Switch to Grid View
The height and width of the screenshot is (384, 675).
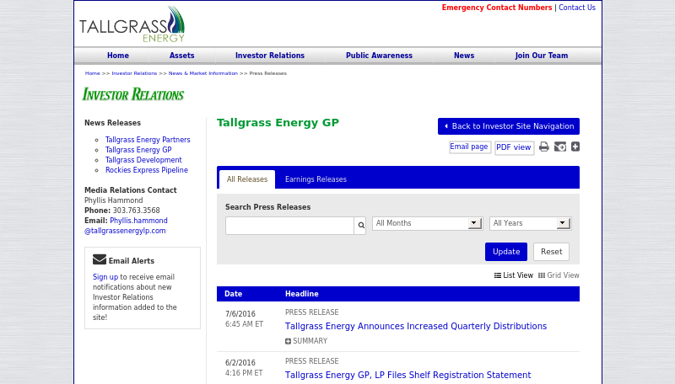click(559, 275)
